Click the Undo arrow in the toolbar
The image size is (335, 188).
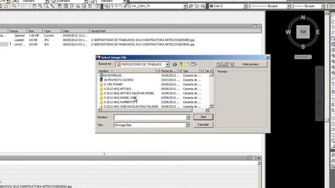(14, 6)
